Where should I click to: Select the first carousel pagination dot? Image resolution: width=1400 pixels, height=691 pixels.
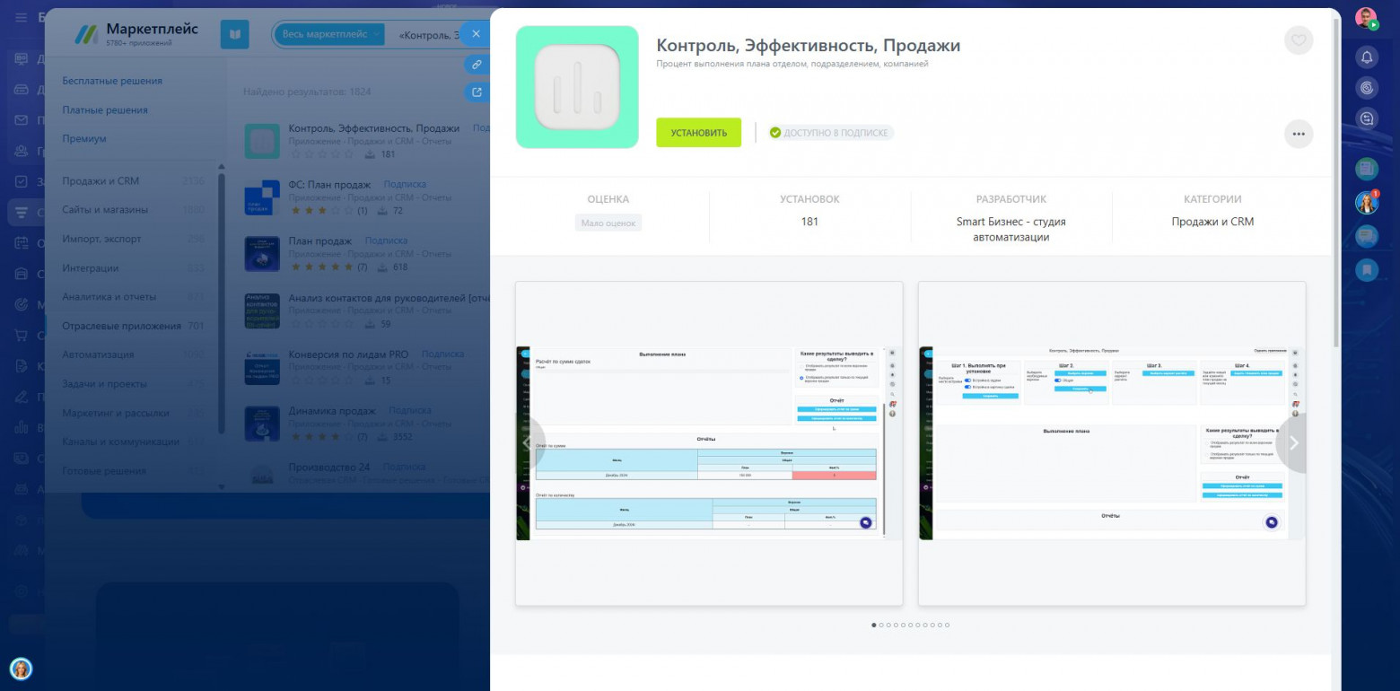coord(874,625)
